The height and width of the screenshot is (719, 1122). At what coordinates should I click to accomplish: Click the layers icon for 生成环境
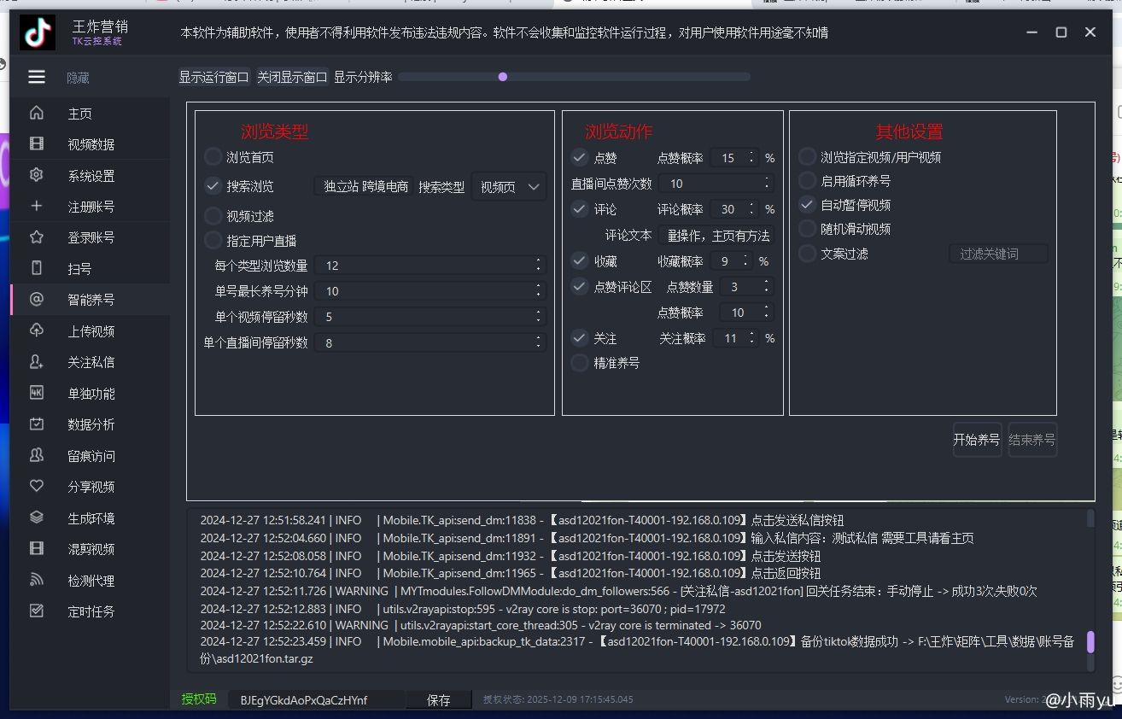pyautogui.click(x=37, y=517)
